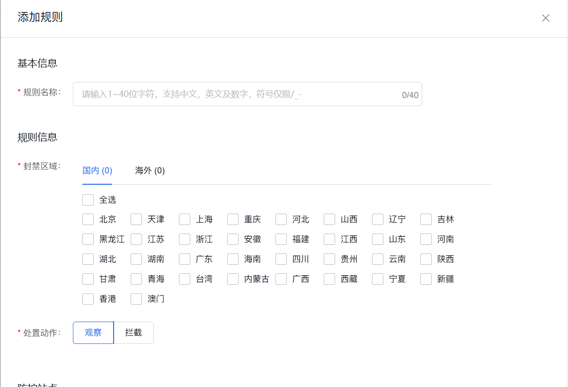Select the 观察 disposal action
The height and width of the screenshot is (387, 568).
(93, 333)
